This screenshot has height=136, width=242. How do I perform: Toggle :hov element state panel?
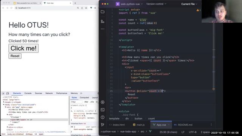(x=86, y=102)
